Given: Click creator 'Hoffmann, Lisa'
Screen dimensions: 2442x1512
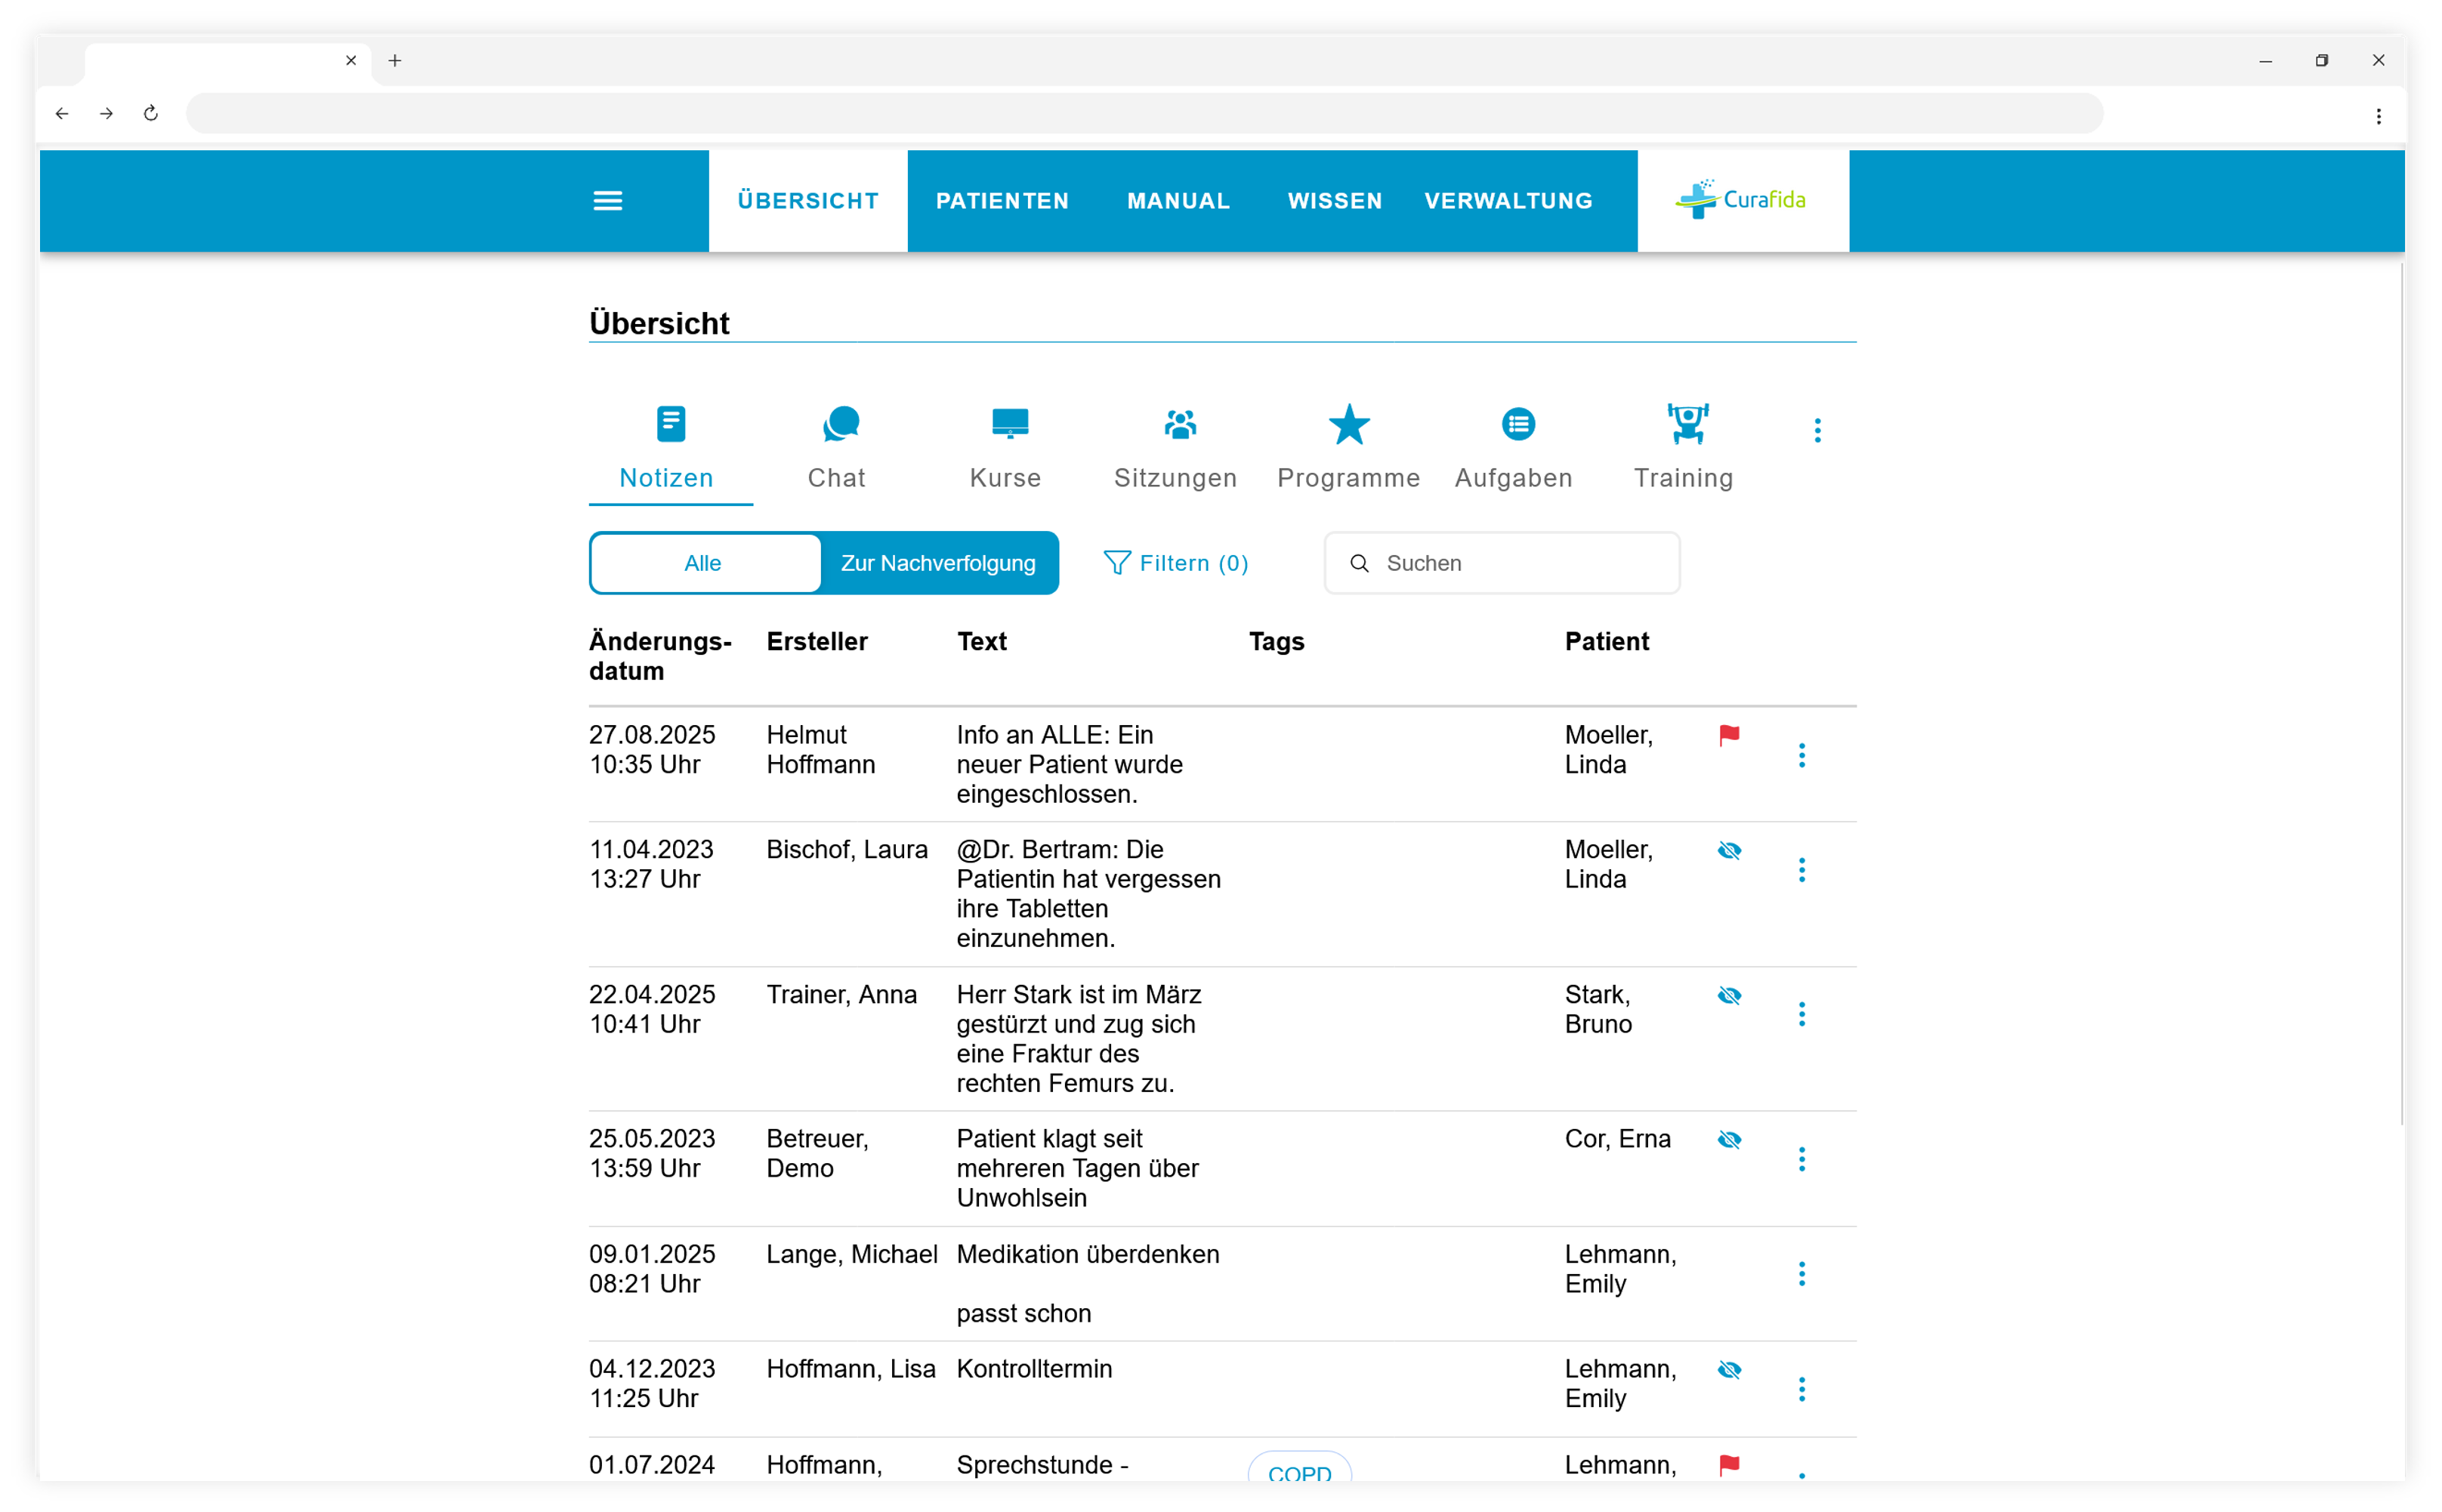Looking at the screenshot, I should coord(851,1370).
